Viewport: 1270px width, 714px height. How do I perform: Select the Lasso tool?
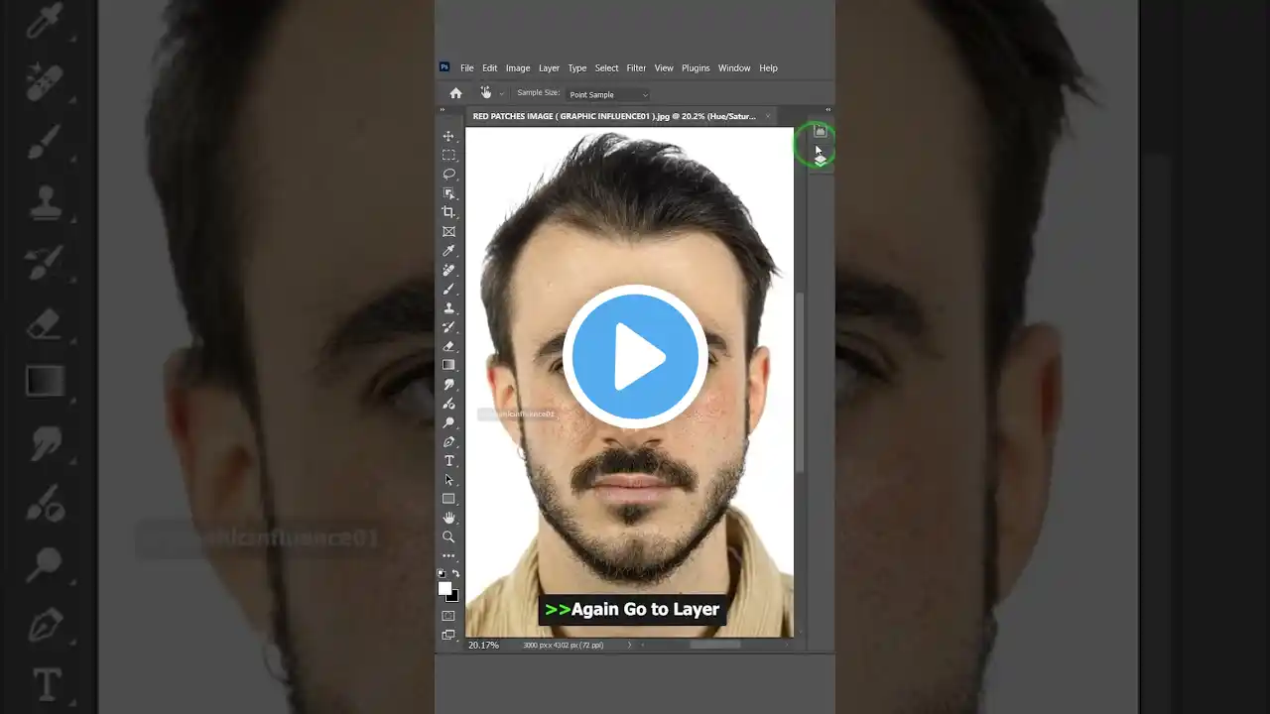448,174
